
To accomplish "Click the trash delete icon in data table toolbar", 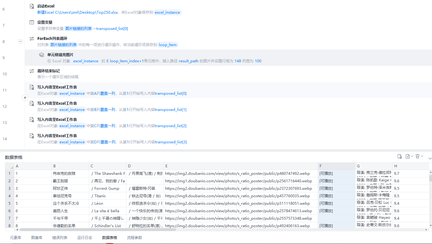I will point(418,156).
